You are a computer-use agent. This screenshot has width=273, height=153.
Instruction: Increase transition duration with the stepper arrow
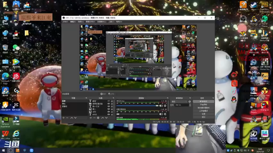pyautogui.click(x=190, y=104)
